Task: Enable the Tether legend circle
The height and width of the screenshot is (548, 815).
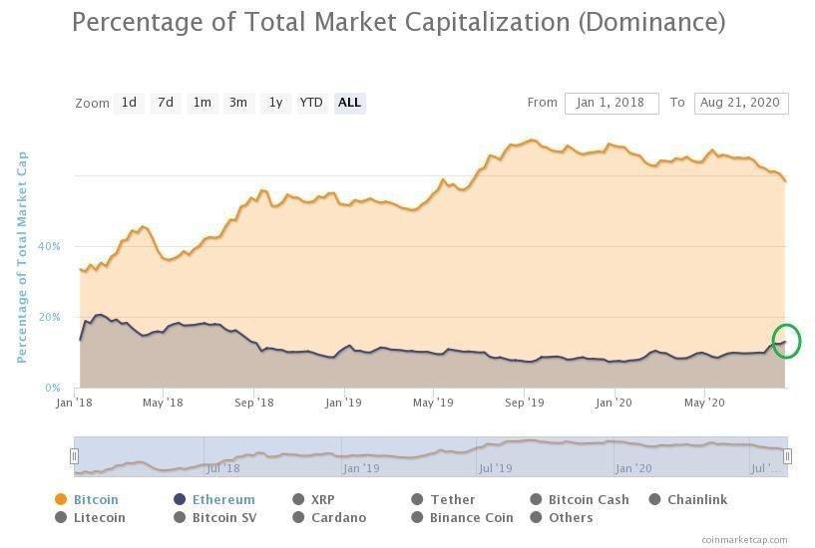Action: click(x=417, y=499)
